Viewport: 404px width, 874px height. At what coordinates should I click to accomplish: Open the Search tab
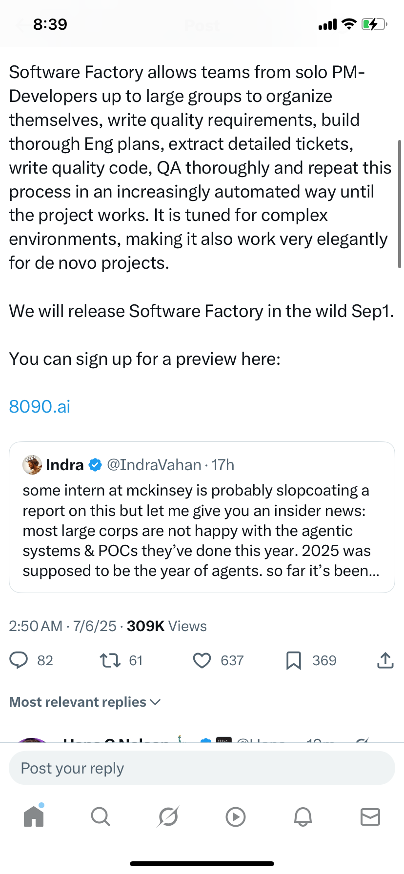click(101, 816)
